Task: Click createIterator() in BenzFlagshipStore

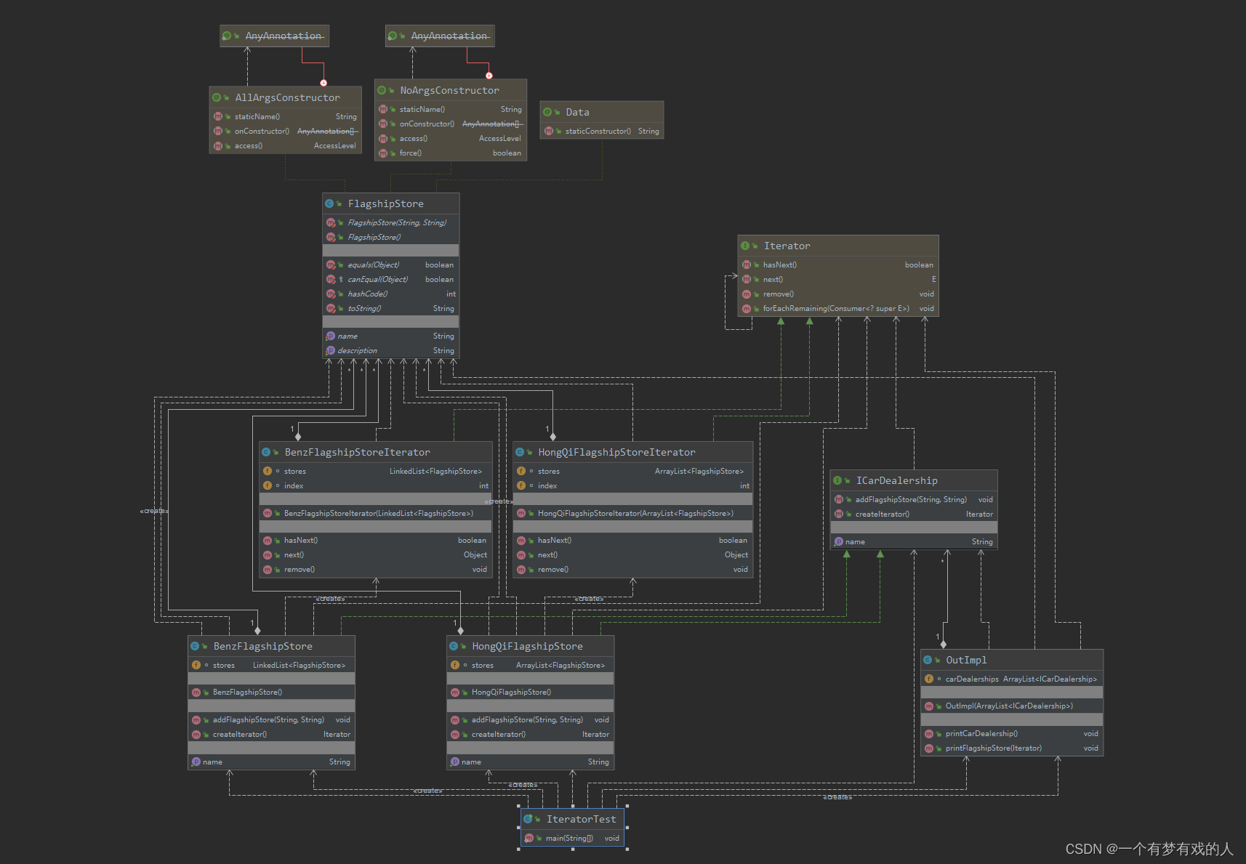Action: (271, 735)
